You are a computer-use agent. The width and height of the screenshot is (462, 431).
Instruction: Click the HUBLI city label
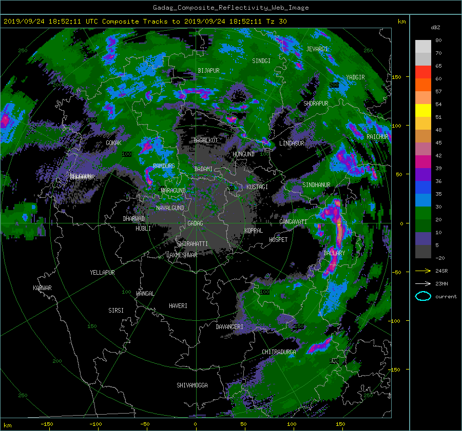point(143,229)
